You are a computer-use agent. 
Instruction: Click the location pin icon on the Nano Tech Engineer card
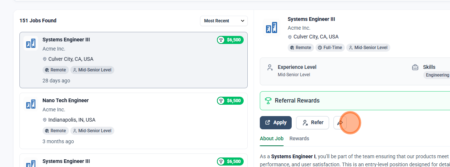coord(45,120)
